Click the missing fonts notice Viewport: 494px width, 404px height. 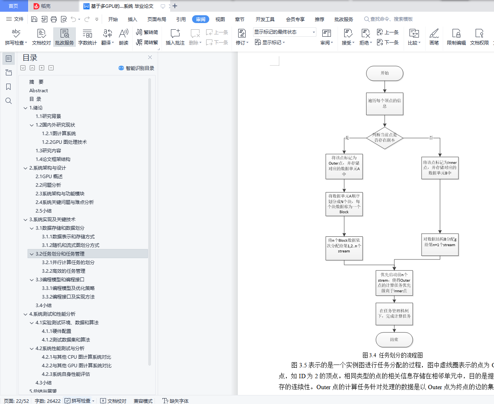coord(176,401)
